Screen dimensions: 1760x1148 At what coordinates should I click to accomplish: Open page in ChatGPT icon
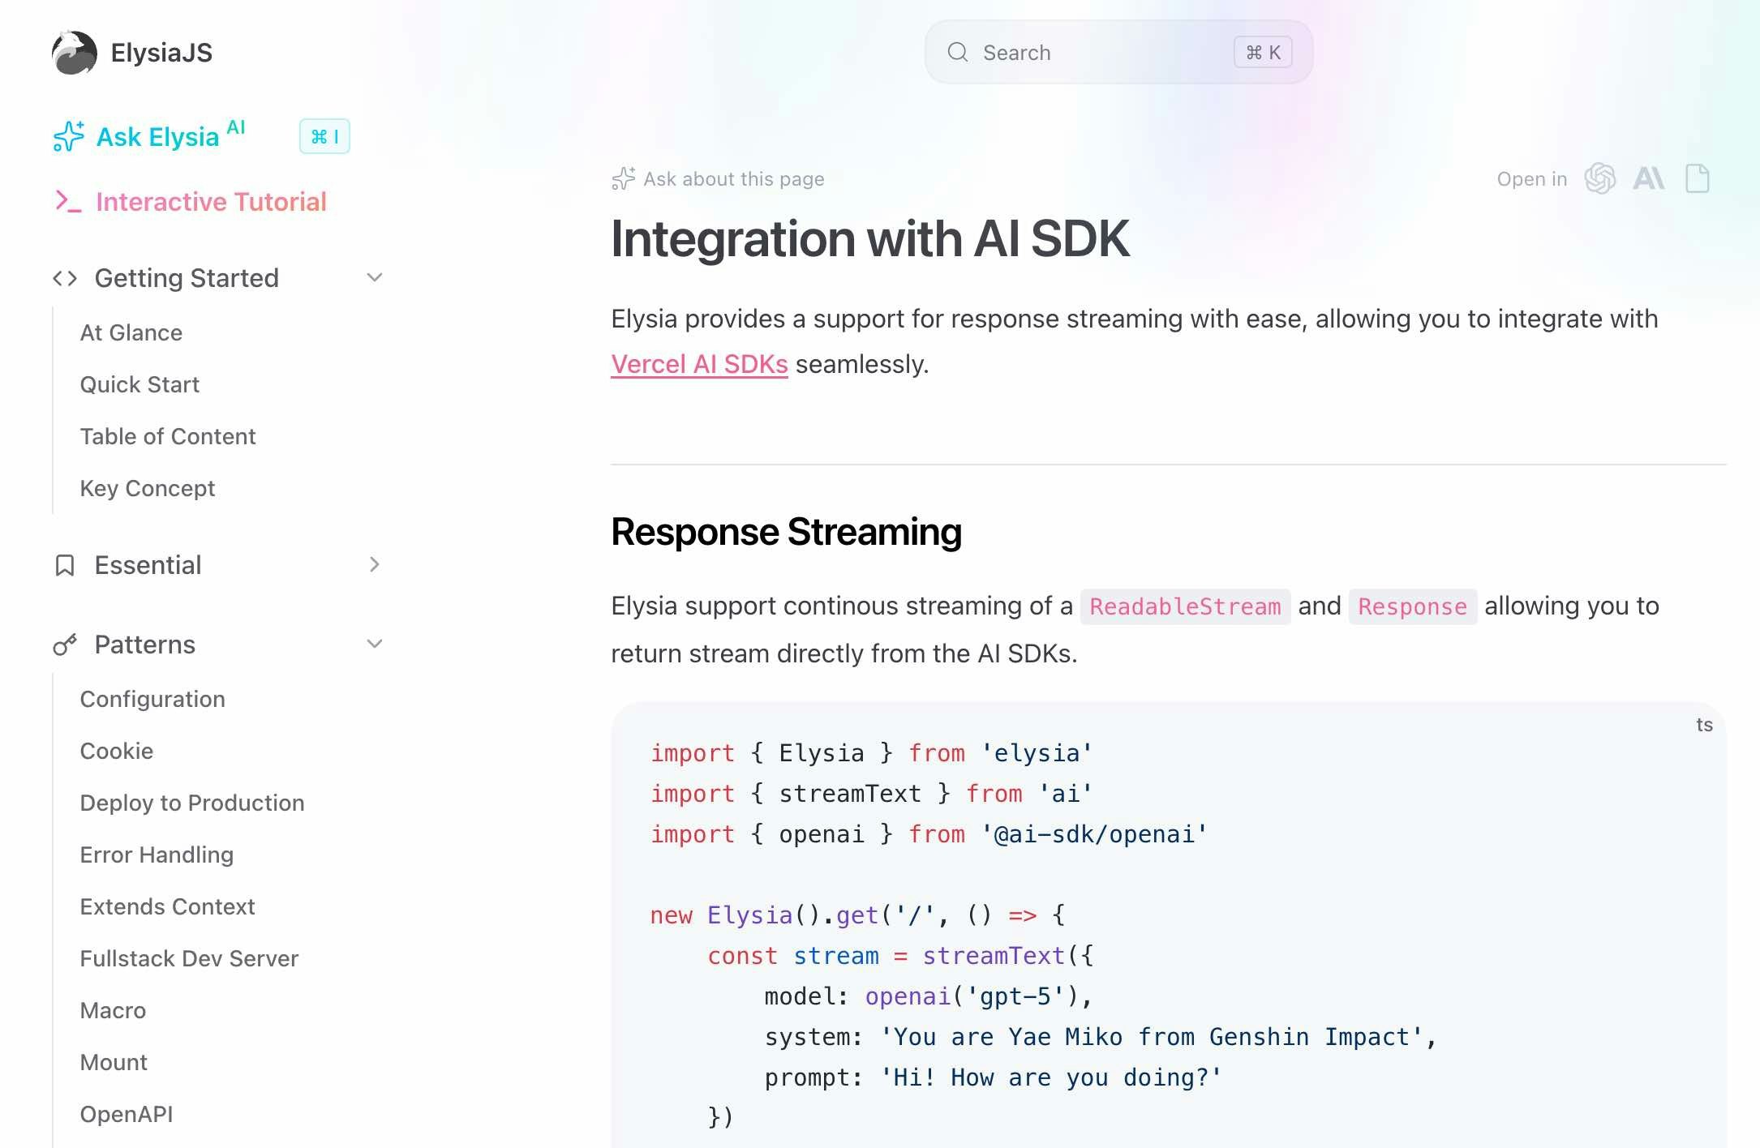[x=1599, y=178]
